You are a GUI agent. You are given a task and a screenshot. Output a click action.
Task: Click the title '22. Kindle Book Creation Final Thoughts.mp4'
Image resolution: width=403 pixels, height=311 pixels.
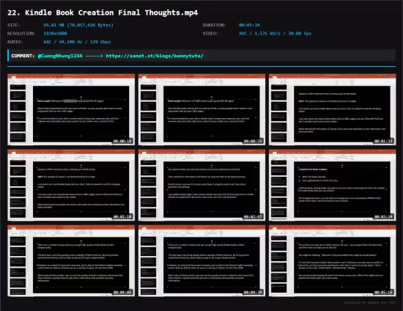pyautogui.click(x=103, y=12)
